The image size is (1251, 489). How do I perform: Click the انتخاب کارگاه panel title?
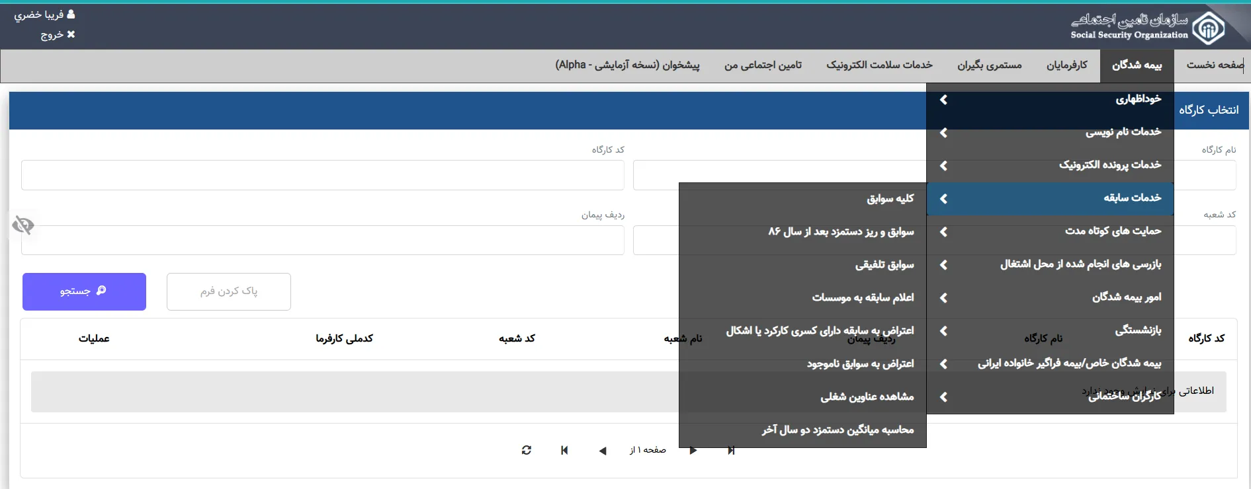[x=1209, y=110]
